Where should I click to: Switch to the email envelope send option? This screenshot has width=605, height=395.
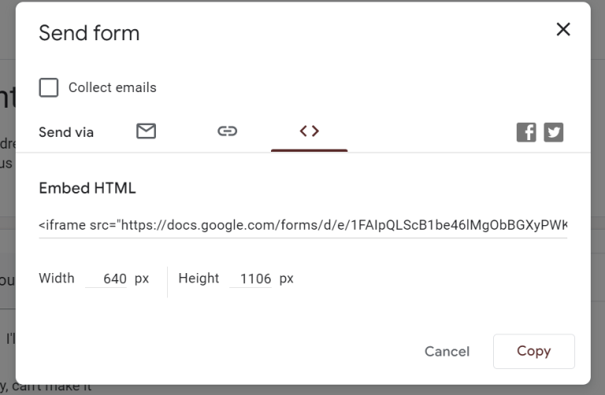pyautogui.click(x=147, y=131)
